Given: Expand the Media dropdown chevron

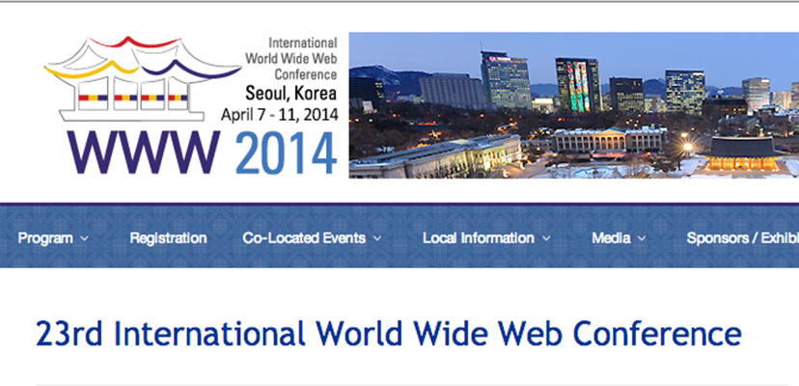Looking at the screenshot, I should 642,238.
